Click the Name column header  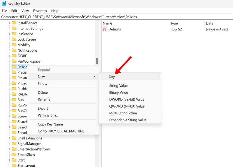coord(107,23)
